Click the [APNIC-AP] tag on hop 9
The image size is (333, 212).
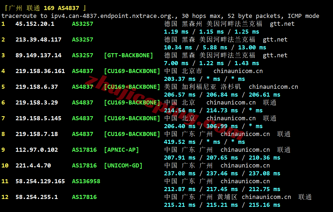click(x=122, y=150)
